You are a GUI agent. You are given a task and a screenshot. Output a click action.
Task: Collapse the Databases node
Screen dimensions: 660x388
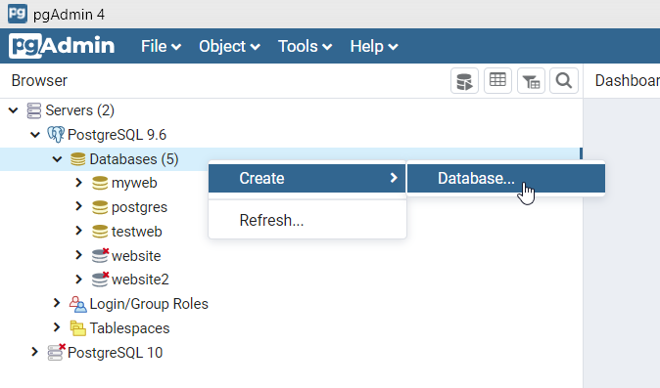(57, 159)
